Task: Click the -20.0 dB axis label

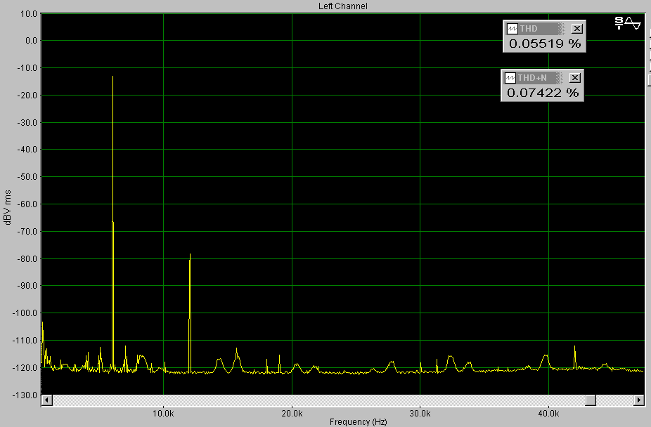Action: pos(27,96)
